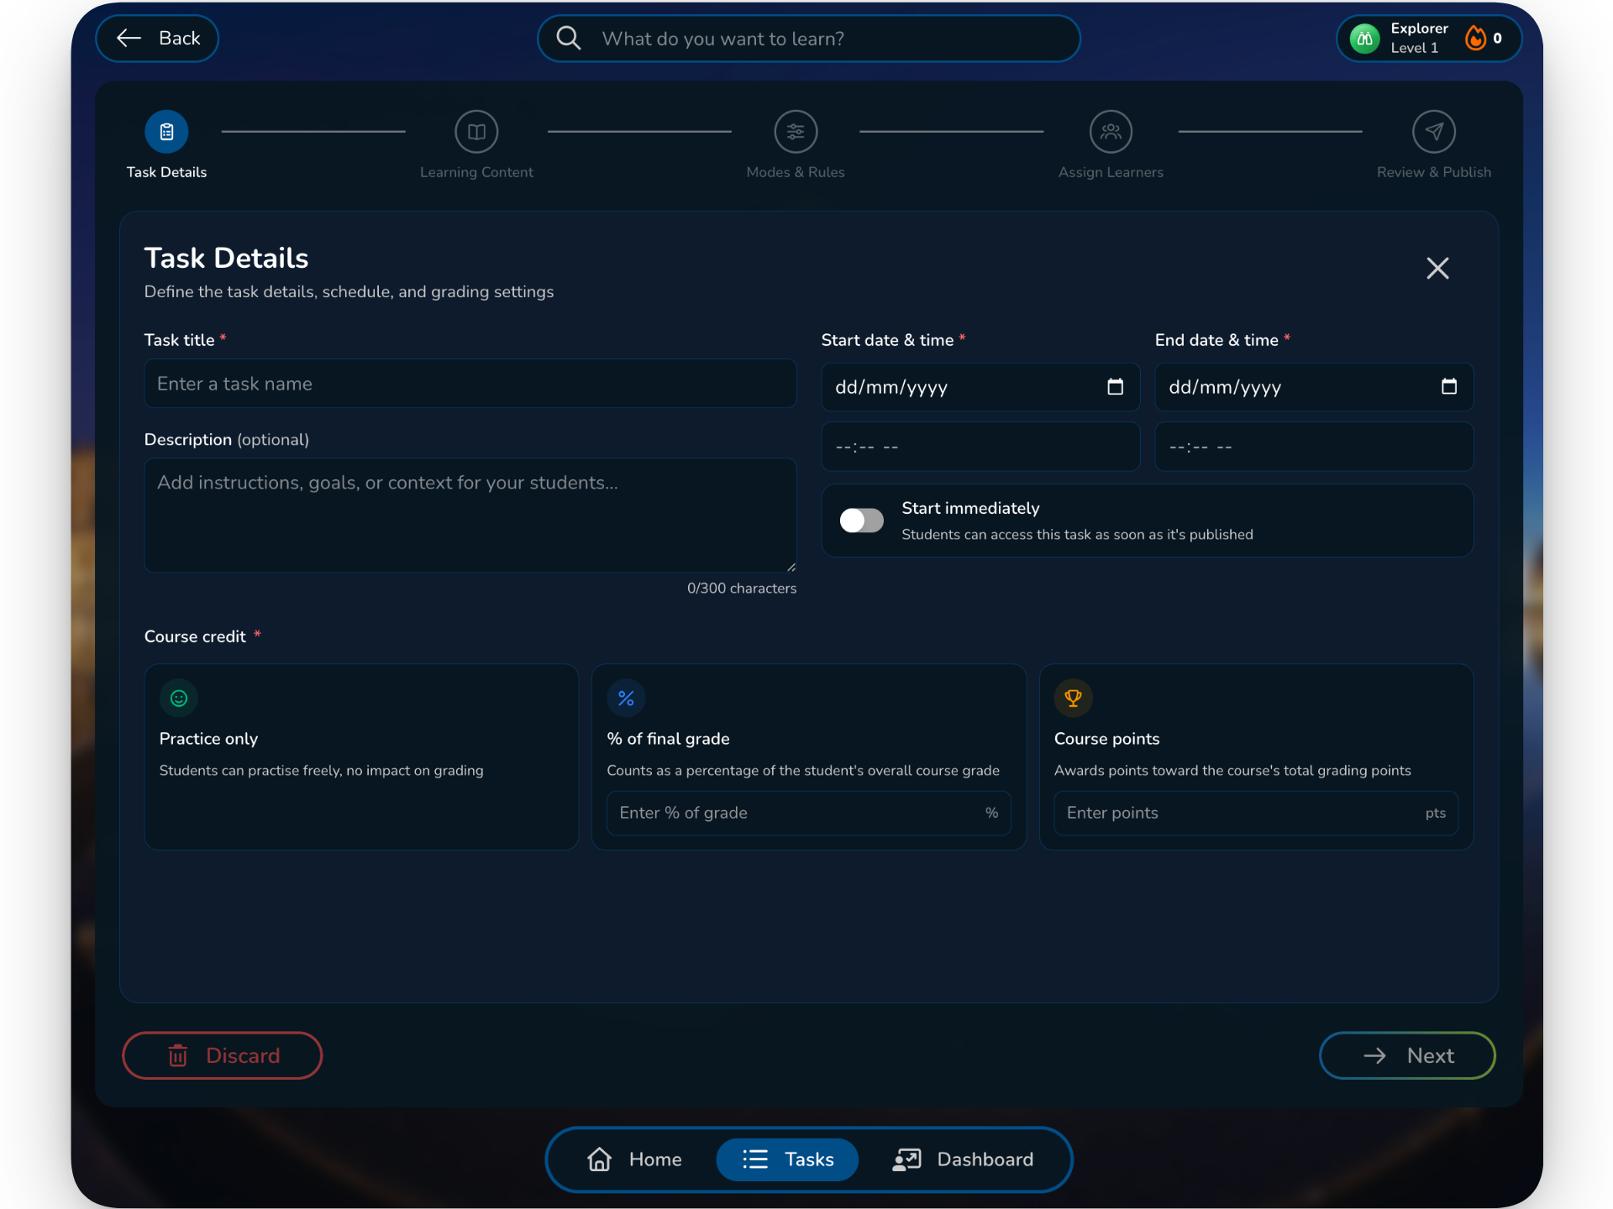Click the Task Details step icon
The image size is (1613, 1209).
pos(166,132)
